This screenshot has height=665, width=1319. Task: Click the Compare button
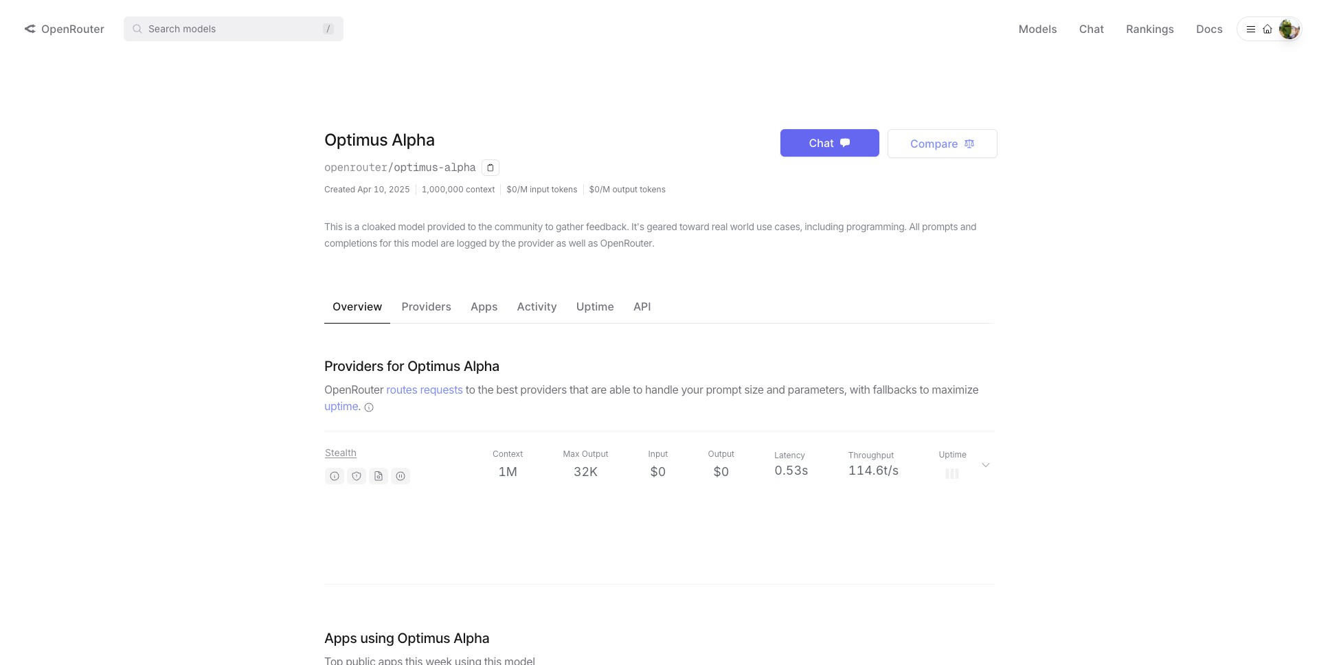click(943, 144)
